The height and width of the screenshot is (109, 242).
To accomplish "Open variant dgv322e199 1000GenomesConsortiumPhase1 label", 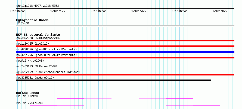I will [x=49, y=72].
